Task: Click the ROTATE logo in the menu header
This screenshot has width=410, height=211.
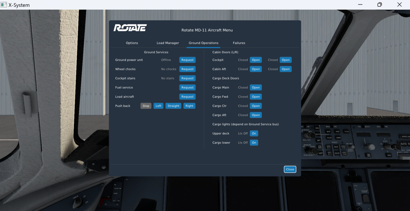Action: 130,28
